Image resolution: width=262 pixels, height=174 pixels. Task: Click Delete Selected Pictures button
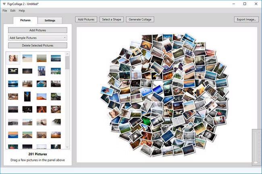(x=37, y=45)
